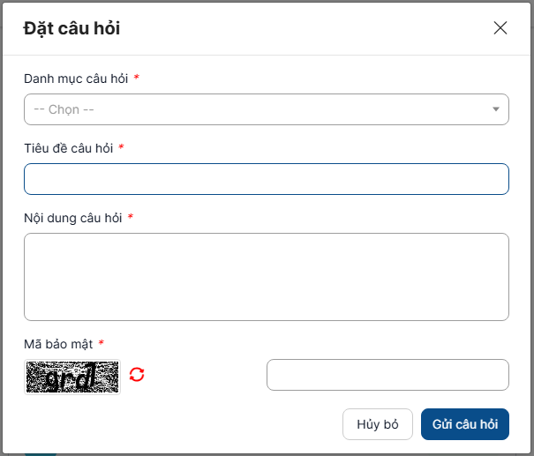The width and height of the screenshot is (534, 456).
Task: Click the 'Đặt câu hỏi' dialog heading
Action: tap(71, 28)
